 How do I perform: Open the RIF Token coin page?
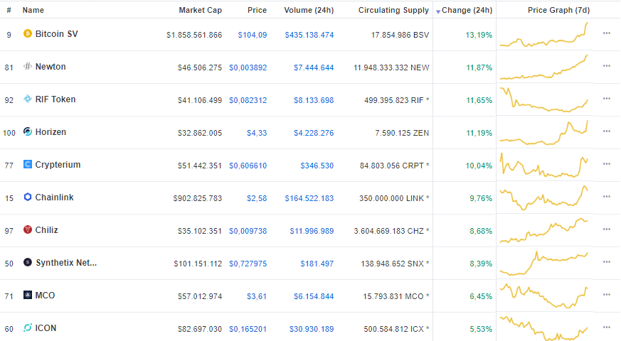pos(55,99)
